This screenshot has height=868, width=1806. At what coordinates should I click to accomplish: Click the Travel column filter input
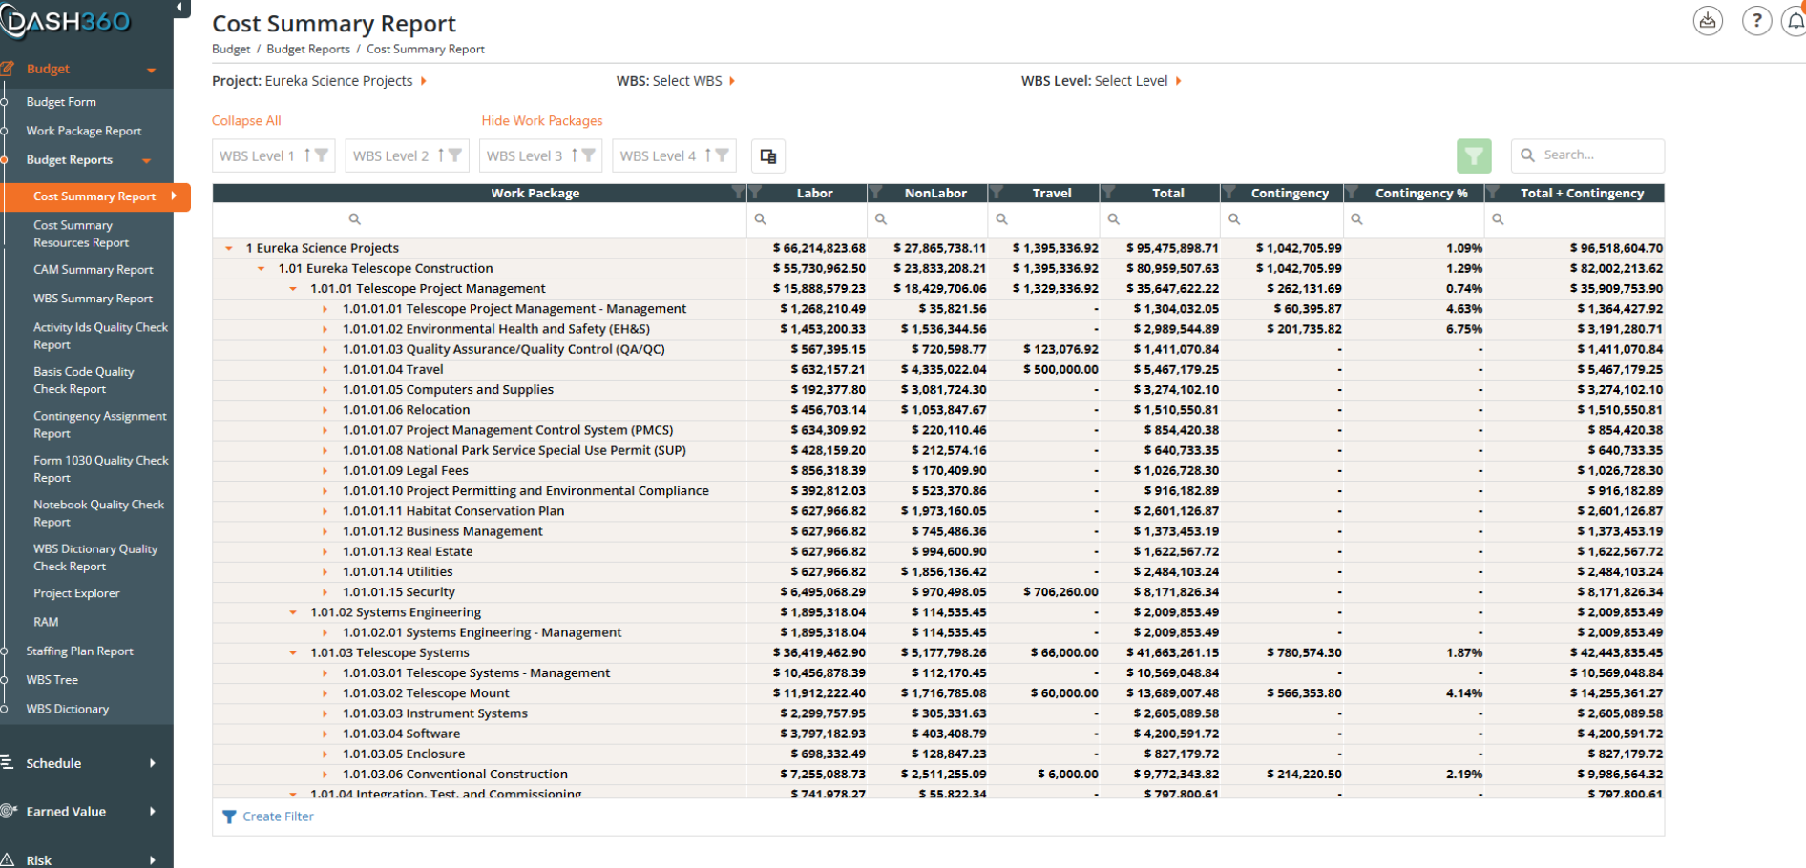pyautogui.click(x=1043, y=219)
